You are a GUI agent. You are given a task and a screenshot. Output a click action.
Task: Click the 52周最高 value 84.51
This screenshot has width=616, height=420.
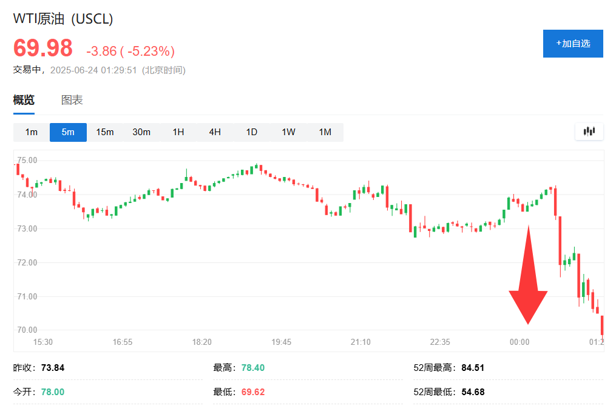(x=473, y=368)
